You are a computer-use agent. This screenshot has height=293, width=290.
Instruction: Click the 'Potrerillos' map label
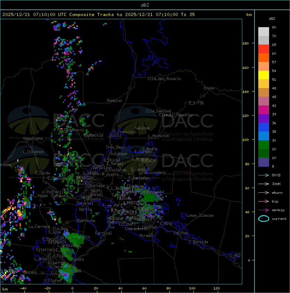point(58,192)
